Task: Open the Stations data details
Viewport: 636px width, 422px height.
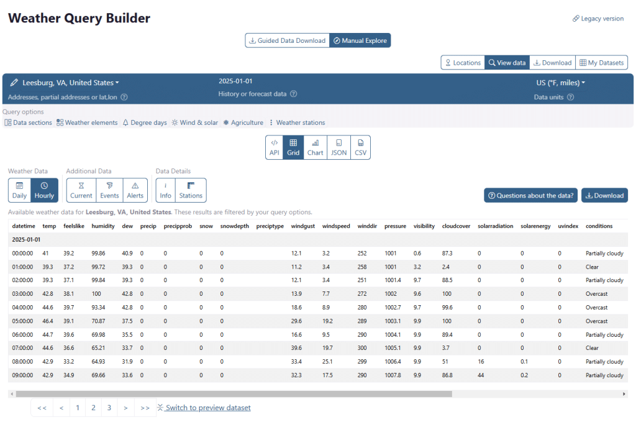Action: 191,190
